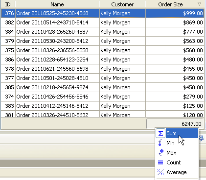Click the $125.00 order size cell
Viewport: 206px width, 180px height.
[x=175, y=106]
